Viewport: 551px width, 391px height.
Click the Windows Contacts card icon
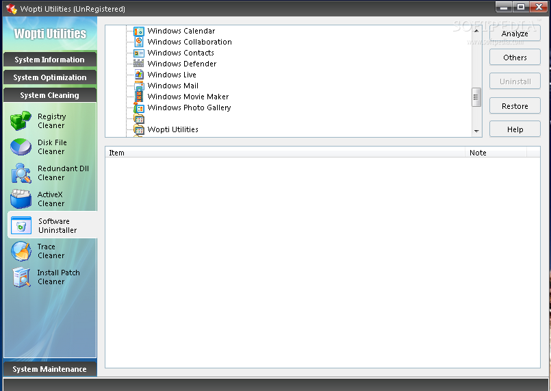[139, 53]
